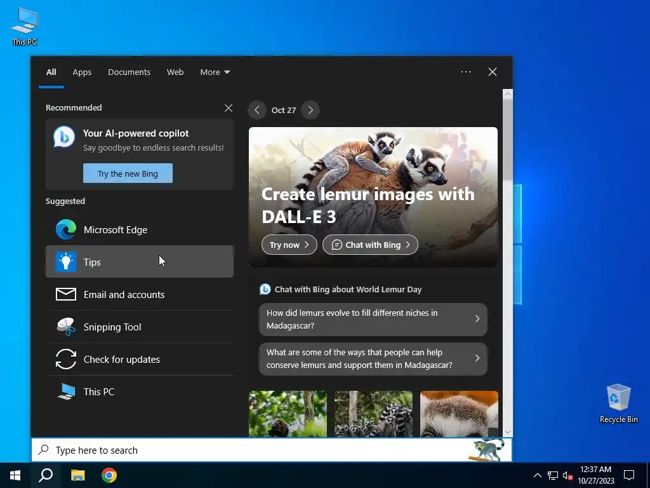
Task: Open the Recycle Bin desktop icon
Action: coord(618,403)
